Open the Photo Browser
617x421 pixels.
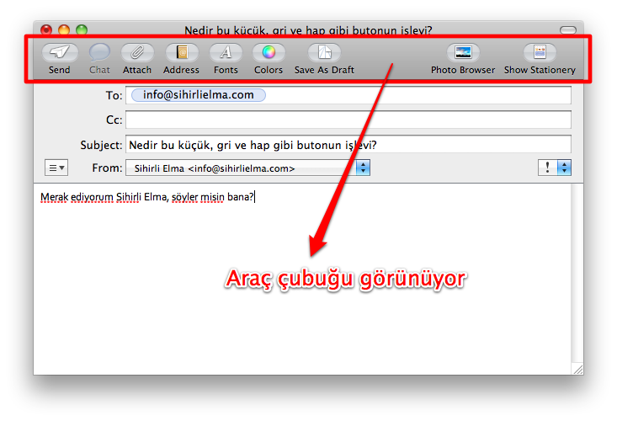point(463,53)
